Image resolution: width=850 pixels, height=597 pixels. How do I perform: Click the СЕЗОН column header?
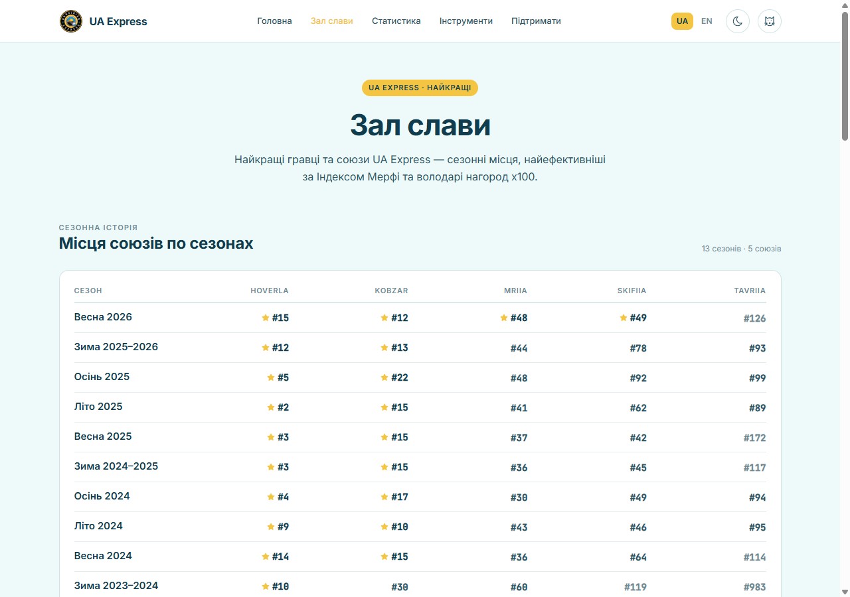click(x=88, y=291)
